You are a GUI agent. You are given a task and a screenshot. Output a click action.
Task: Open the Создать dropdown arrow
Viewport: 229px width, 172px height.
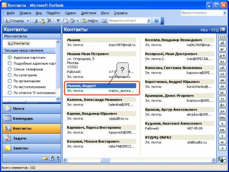pos(28,21)
